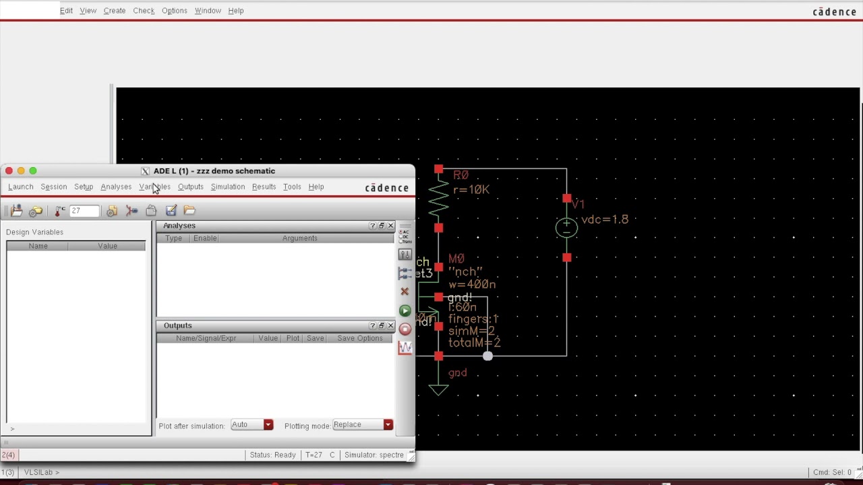The height and width of the screenshot is (485, 863).
Task: Click help icon on Outputs panel
Action: point(372,325)
